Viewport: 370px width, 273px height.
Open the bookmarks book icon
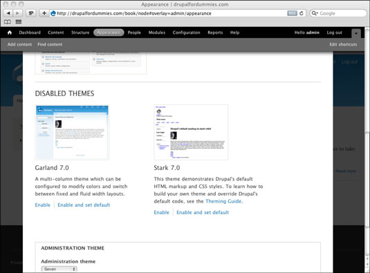tap(8, 22)
